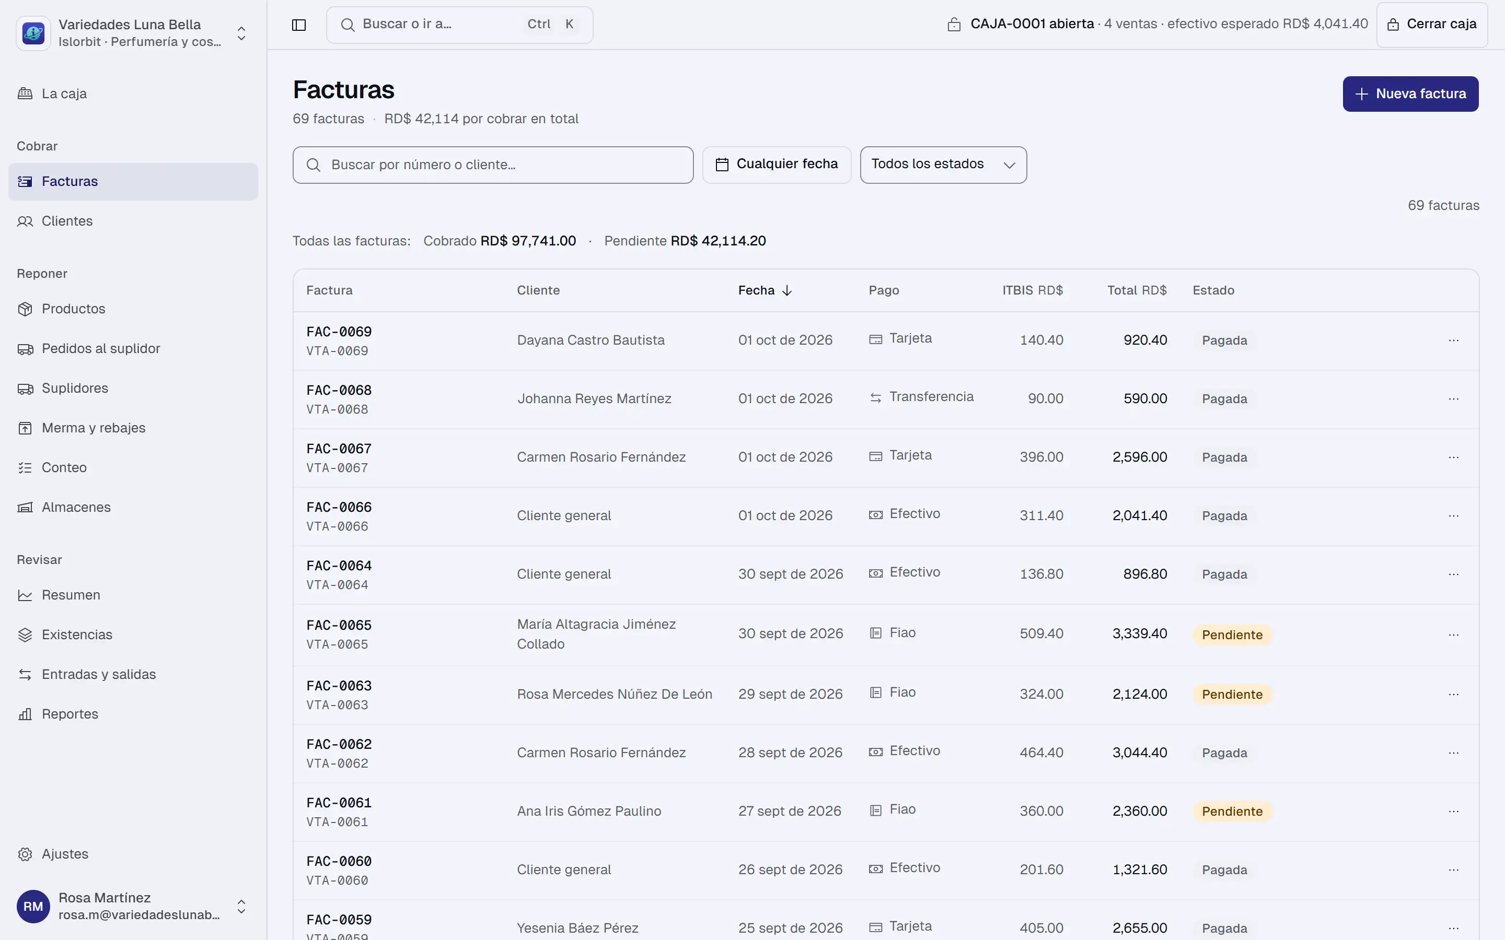Viewport: 1505px width, 940px height.
Task: Sort by the Fecha column header
Action: pos(765,290)
